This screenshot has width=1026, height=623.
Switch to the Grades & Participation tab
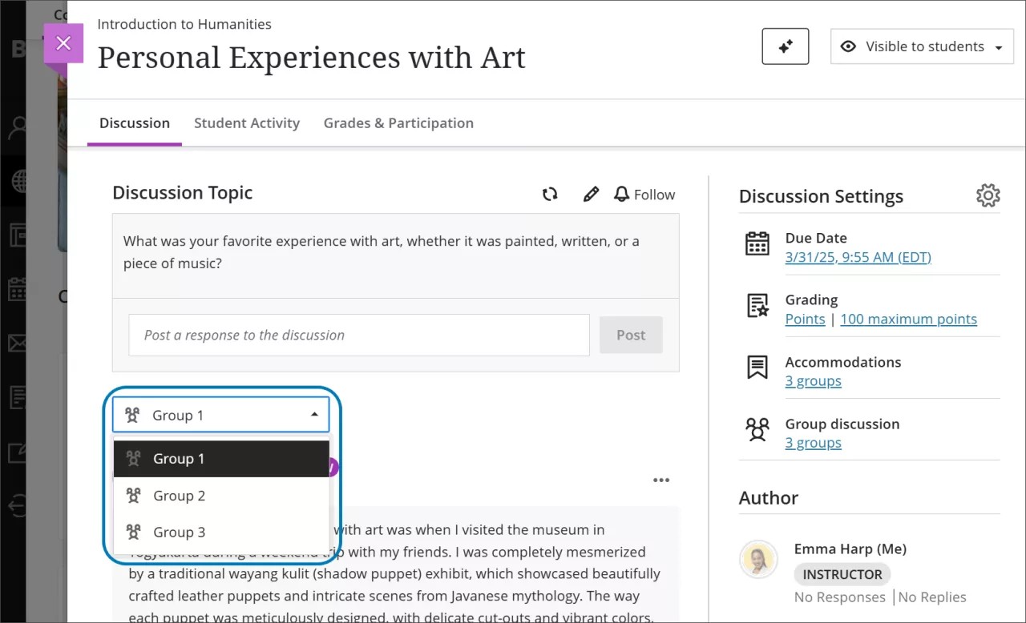click(x=398, y=123)
